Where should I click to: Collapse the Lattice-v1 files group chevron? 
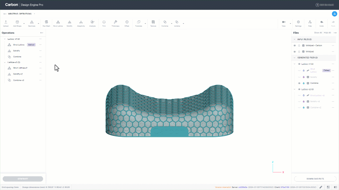295,64
